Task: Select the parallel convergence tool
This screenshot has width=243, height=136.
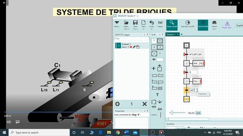Action: [x=160, y=109]
